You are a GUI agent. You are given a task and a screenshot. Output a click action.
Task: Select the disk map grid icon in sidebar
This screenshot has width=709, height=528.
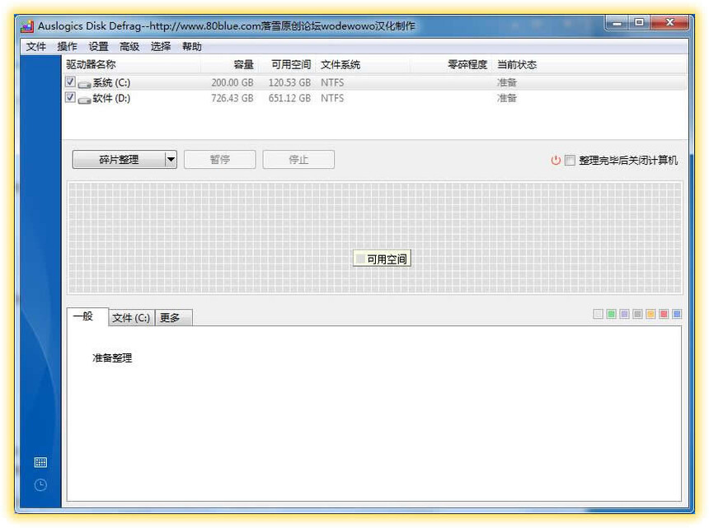point(40,462)
